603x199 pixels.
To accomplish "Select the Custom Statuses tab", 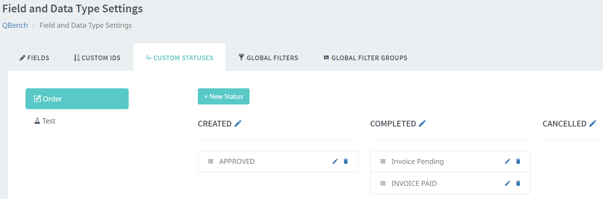I will (x=179, y=58).
